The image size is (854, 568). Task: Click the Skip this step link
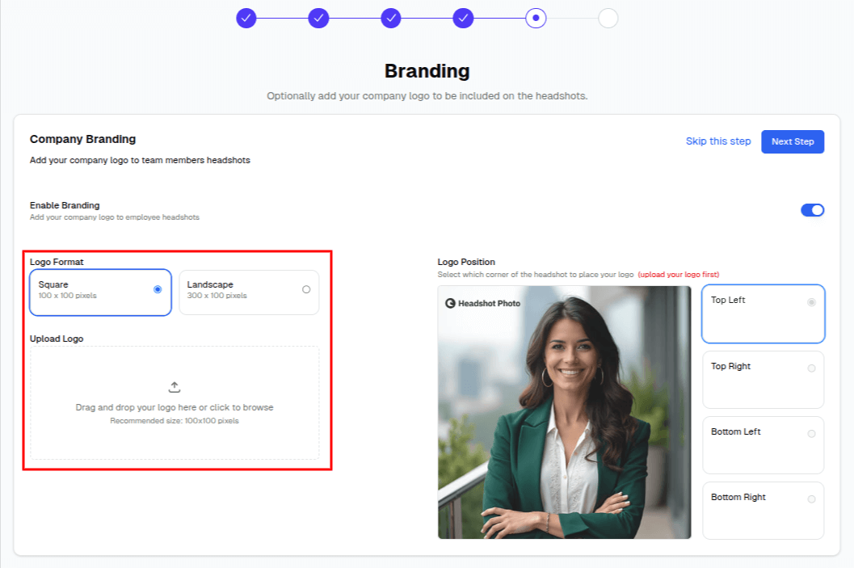pyautogui.click(x=718, y=141)
